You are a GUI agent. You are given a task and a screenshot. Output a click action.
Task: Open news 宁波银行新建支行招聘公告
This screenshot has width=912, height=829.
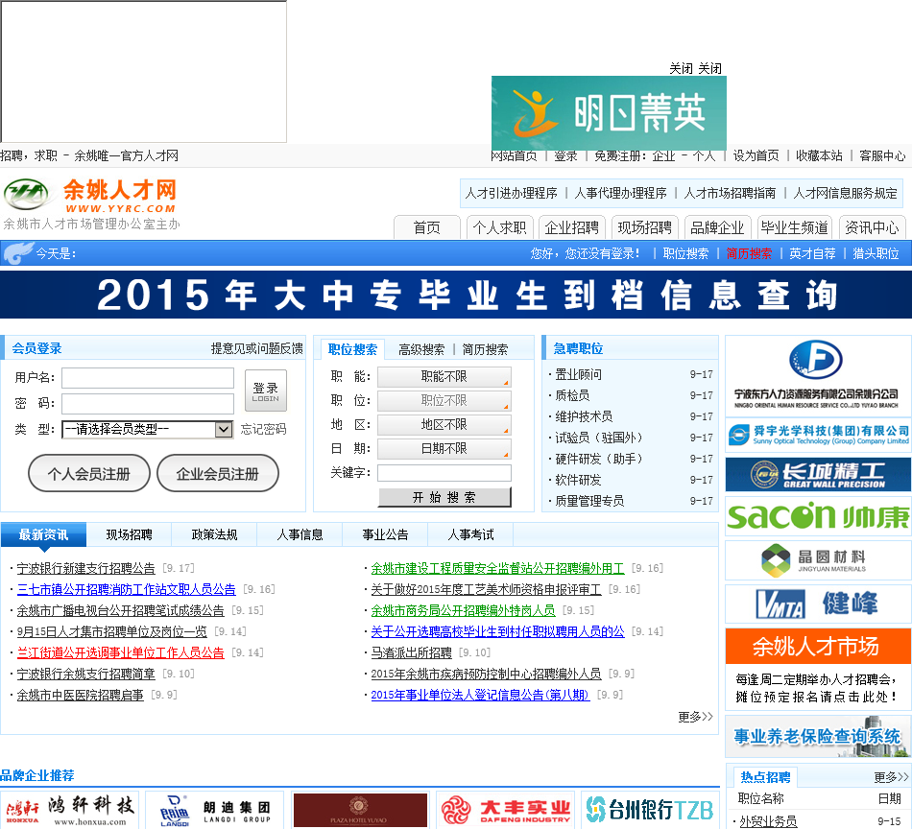pyautogui.click(x=86, y=568)
